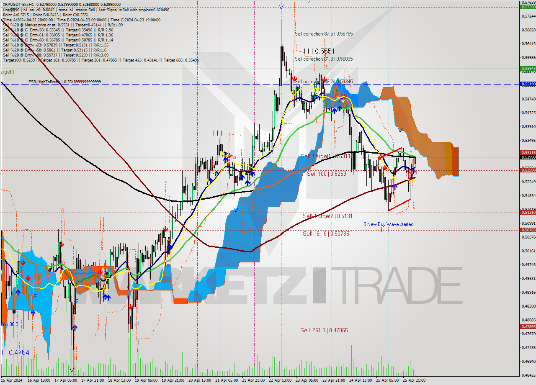
Task: Click the '15 Apr 2024' date axis label
Action: (11, 380)
